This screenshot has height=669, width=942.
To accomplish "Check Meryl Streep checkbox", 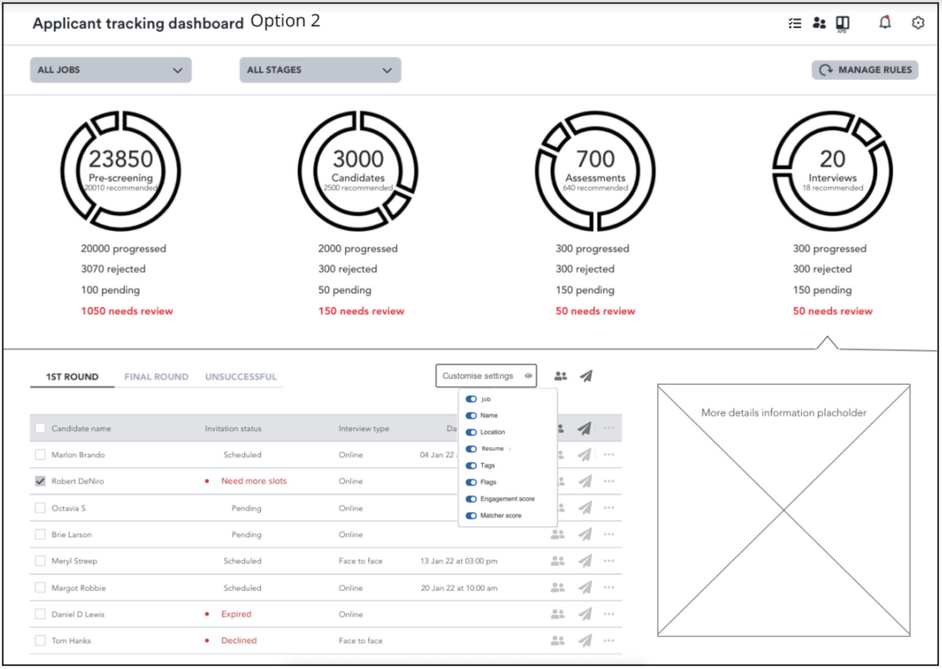I will [x=40, y=561].
